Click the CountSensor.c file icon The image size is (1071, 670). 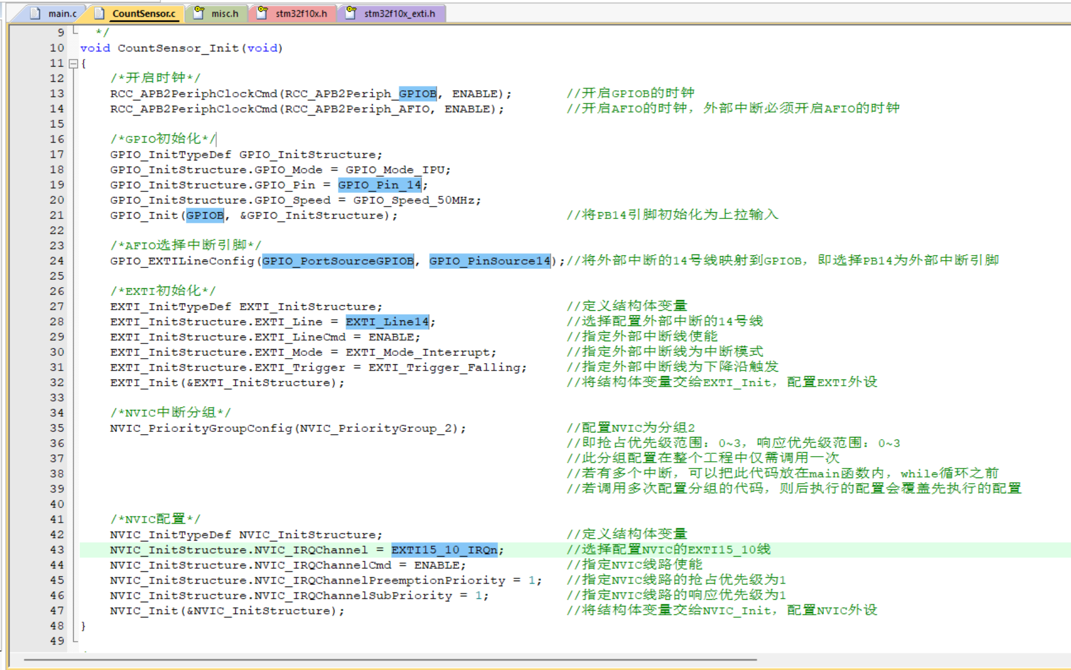100,13
